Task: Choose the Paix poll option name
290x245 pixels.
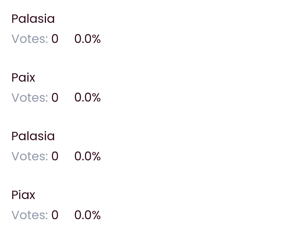Action: pyautogui.click(x=23, y=78)
